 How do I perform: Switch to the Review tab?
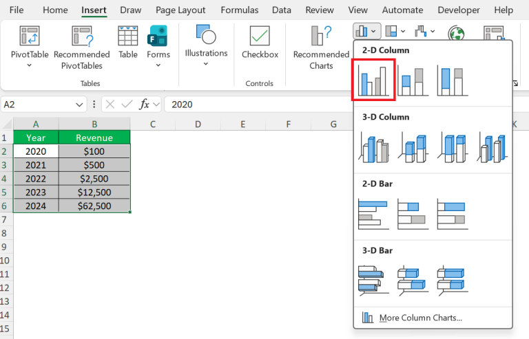tap(320, 10)
